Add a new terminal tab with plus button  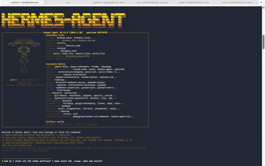[261, 3]
